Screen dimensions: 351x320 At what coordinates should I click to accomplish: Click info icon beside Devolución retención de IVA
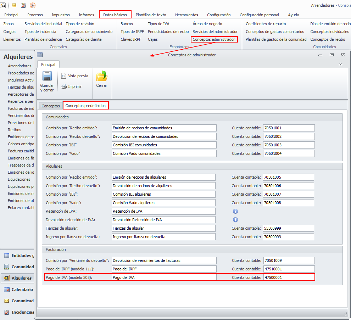[x=235, y=220]
